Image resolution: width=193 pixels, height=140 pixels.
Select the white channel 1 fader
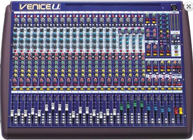(12, 113)
